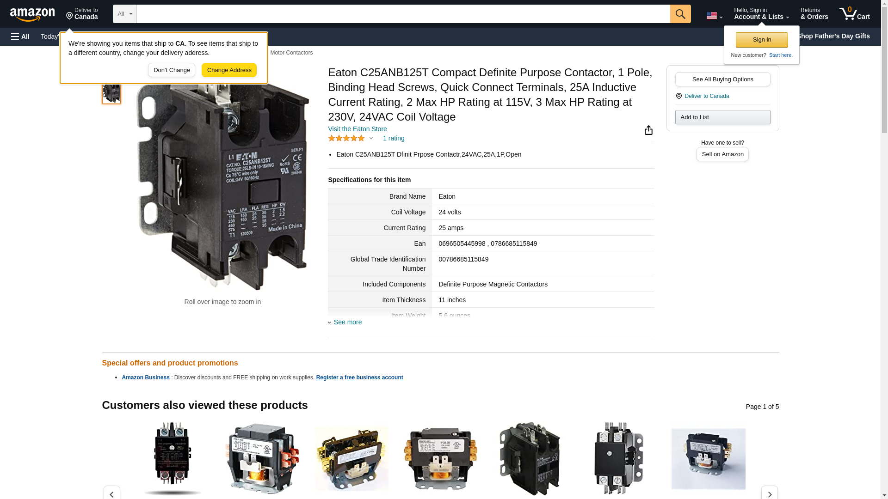Open Account & Lists menu
Viewport: 888px width, 499px height.
pos(761,14)
